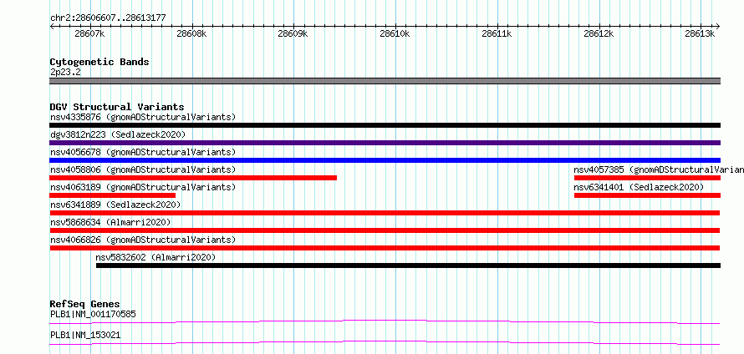Click the nsv6341401 red variant bar

(x=647, y=195)
